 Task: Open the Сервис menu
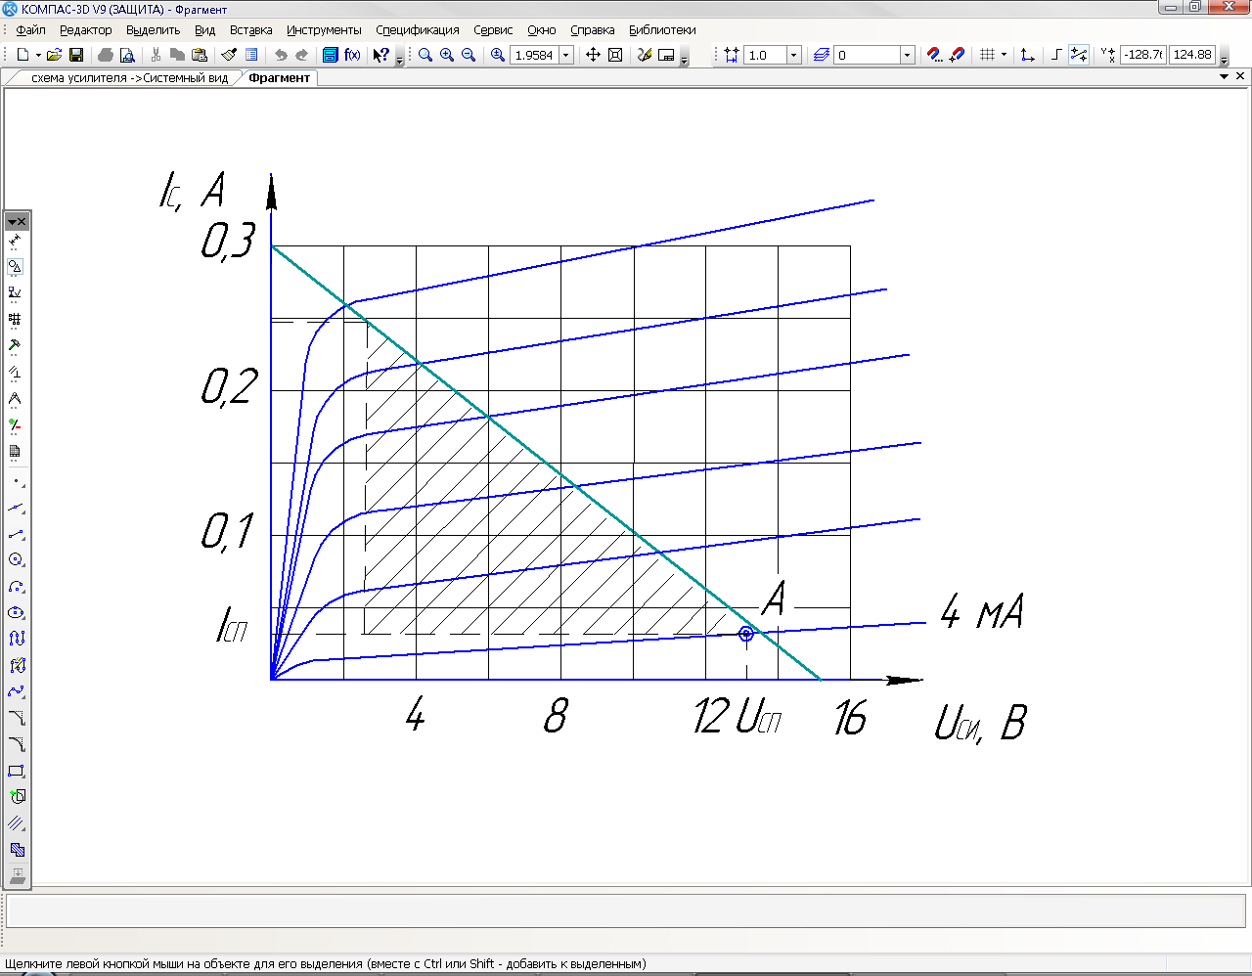coord(493,30)
